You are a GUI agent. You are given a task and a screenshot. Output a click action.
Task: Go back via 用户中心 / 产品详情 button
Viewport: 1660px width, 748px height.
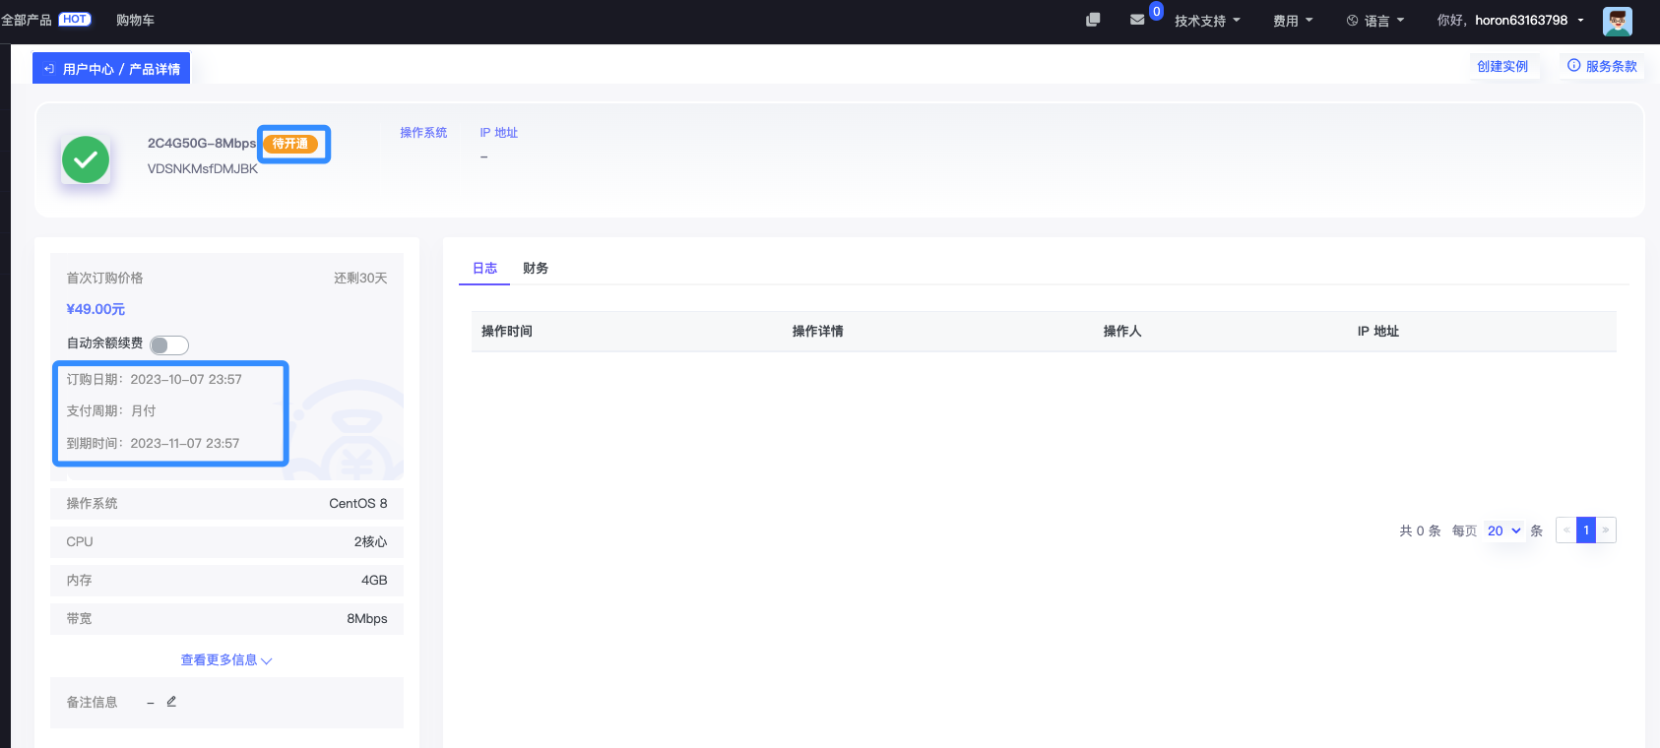click(111, 69)
